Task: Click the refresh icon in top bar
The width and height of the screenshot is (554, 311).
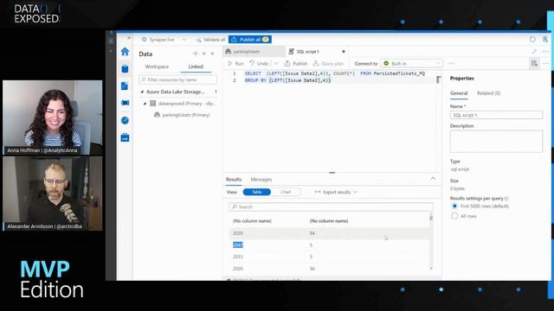Action: (532, 39)
